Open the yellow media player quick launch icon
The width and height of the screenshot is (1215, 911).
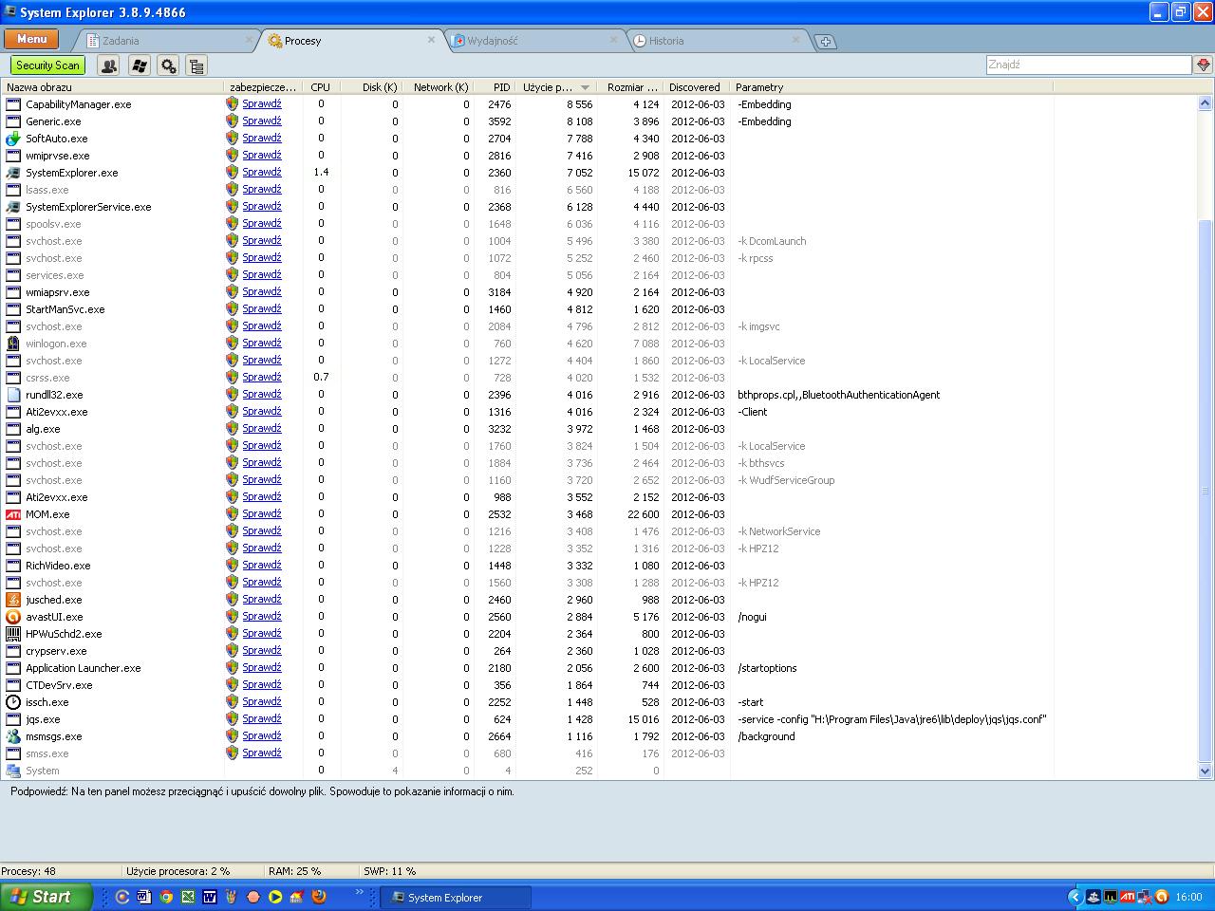pos(275,897)
